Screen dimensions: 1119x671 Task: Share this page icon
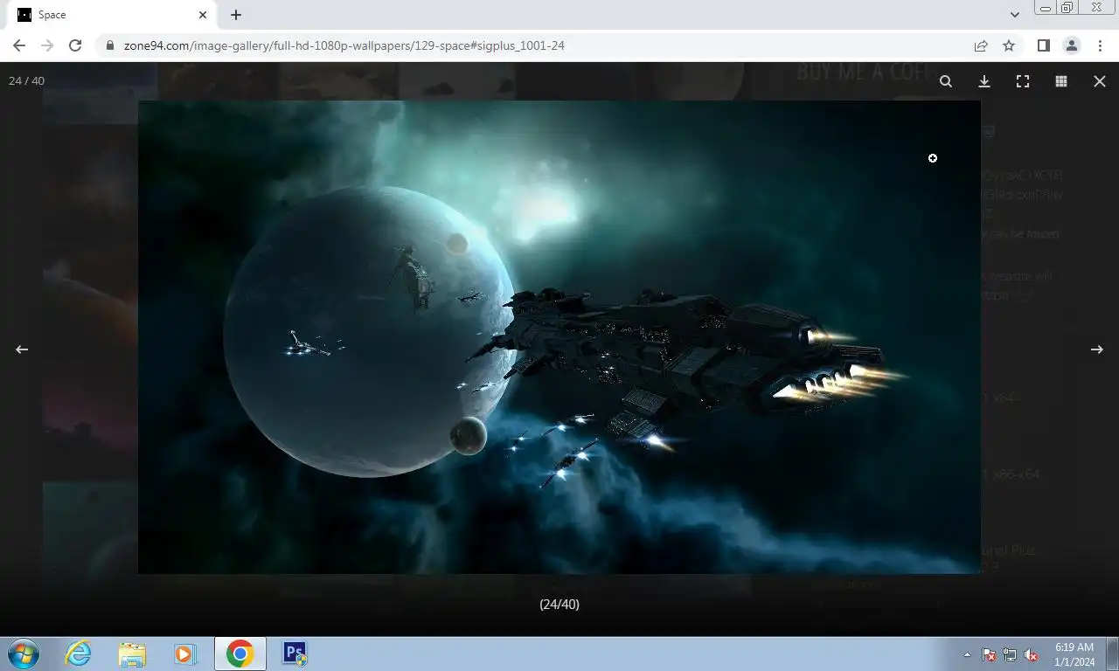point(981,45)
